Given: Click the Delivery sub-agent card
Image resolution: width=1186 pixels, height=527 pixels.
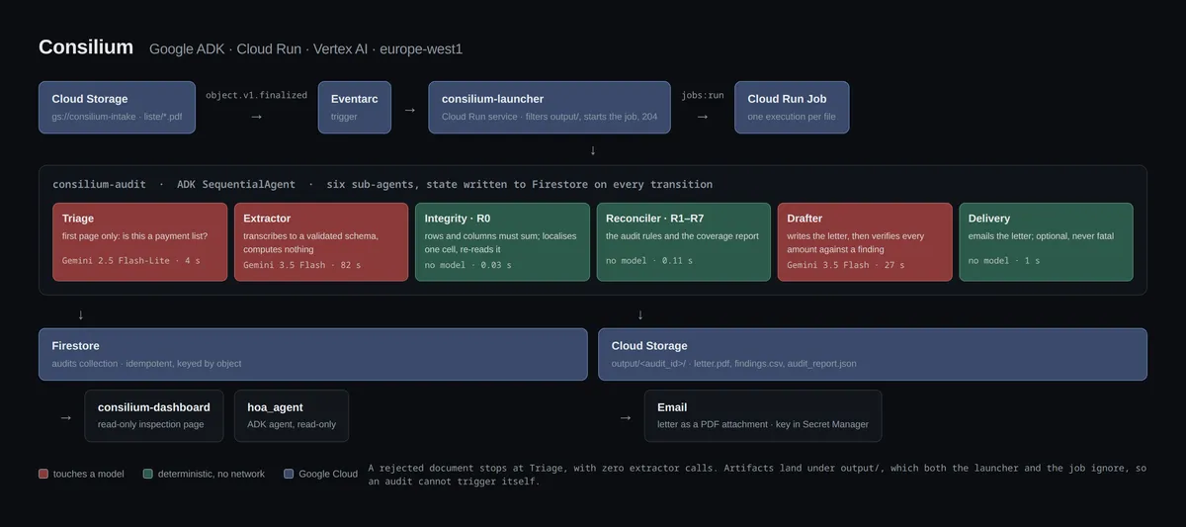Looking at the screenshot, I should [1047, 242].
